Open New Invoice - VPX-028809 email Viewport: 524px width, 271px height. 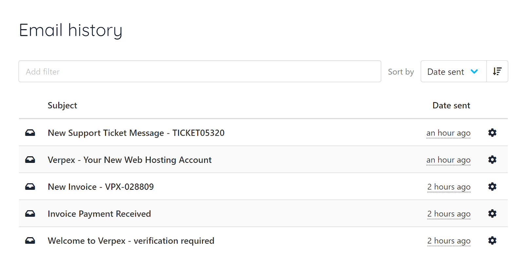[101, 187]
